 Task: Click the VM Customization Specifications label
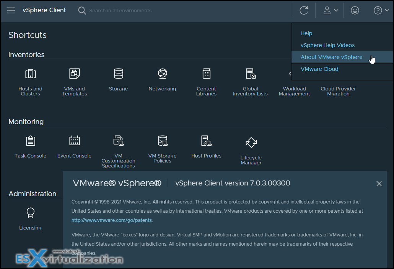118,161
